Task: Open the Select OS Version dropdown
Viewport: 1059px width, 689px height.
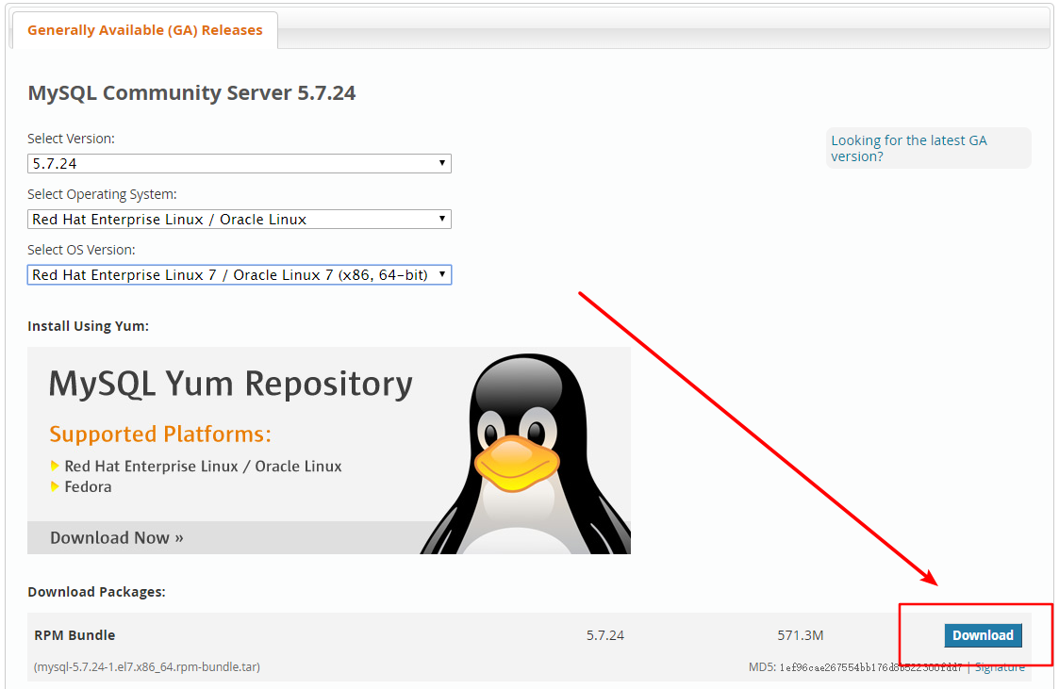Action: [240, 274]
